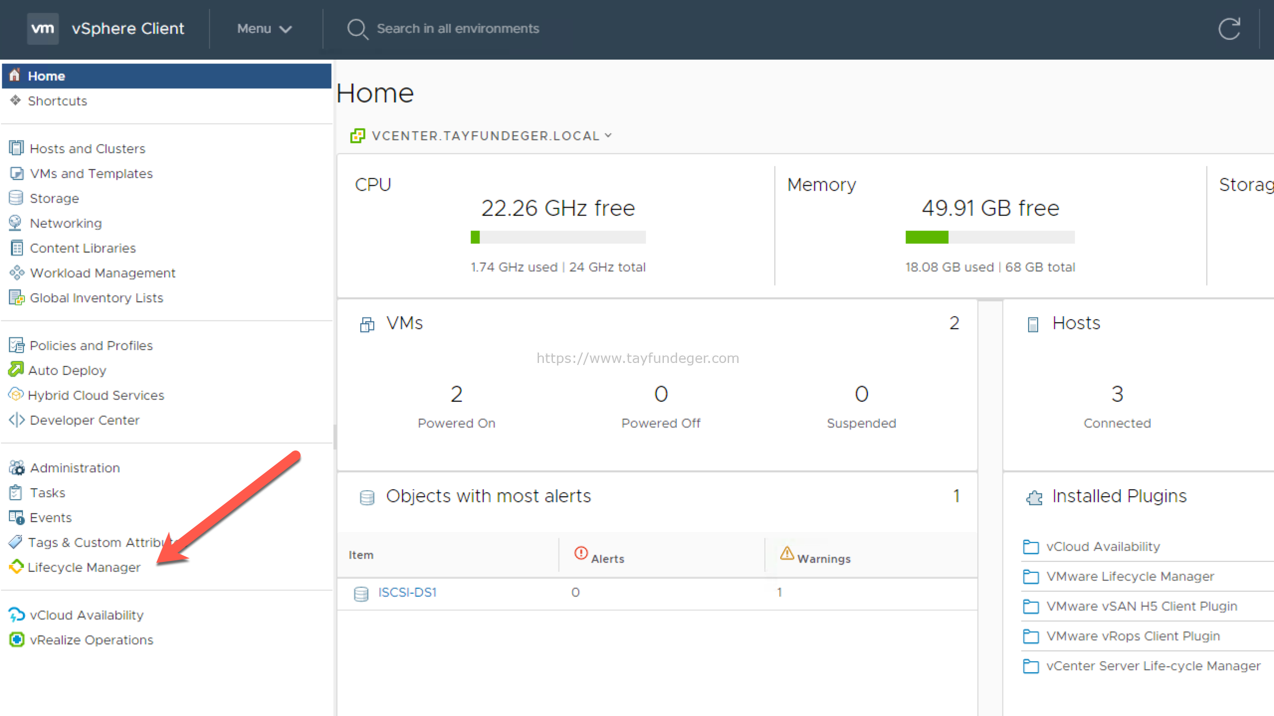
Task: Click the 49.91 GB free value
Action: 990,208
